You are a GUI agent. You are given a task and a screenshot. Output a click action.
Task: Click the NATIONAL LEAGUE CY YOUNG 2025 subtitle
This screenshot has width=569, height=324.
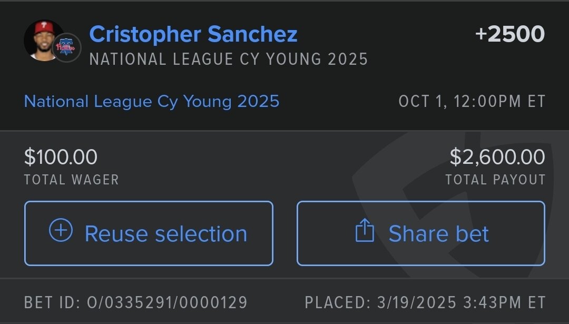point(229,59)
